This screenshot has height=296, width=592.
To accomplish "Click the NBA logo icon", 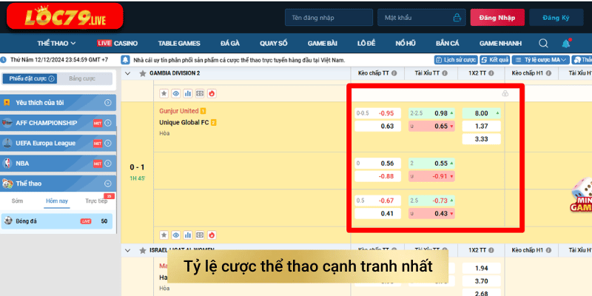I will coord(7,164).
